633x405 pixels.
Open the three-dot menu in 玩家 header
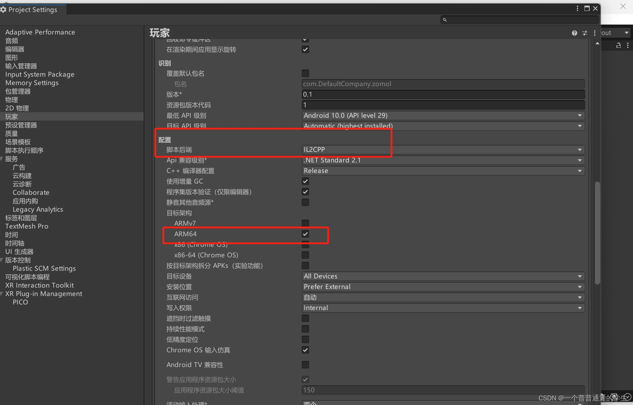point(595,33)
